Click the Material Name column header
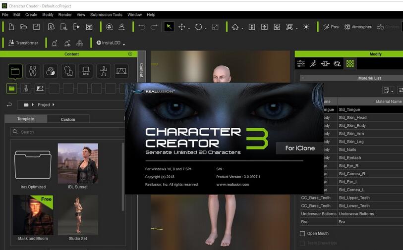403x250 pixels. pyautogui.click(x=370, y=101)
